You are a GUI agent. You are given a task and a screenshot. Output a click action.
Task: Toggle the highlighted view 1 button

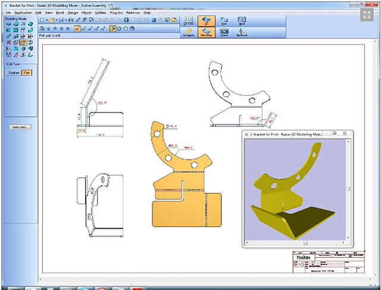[77, 29]
